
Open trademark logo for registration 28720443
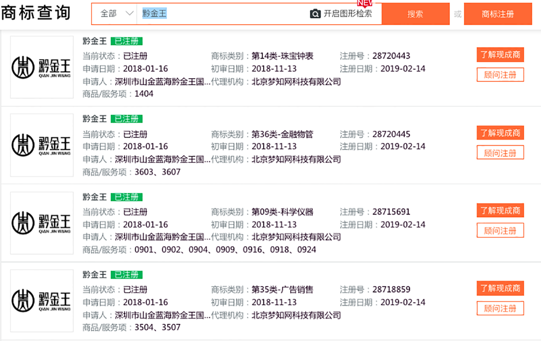(x=42, y=67)
